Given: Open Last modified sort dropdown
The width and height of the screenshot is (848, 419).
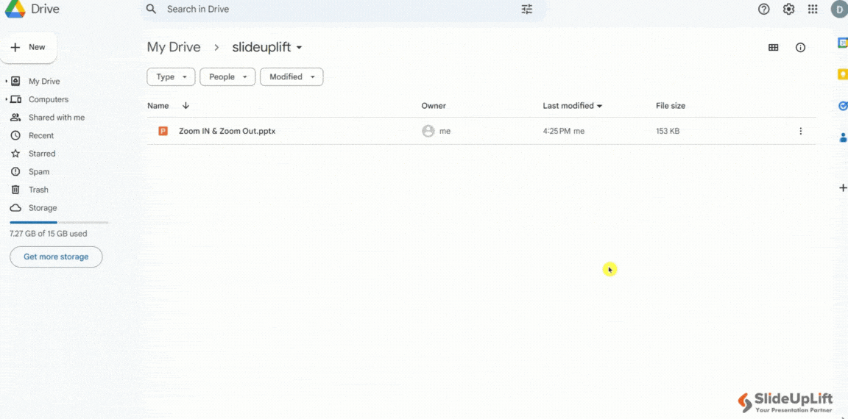Looking at the screenshot, I should [599, 106].
